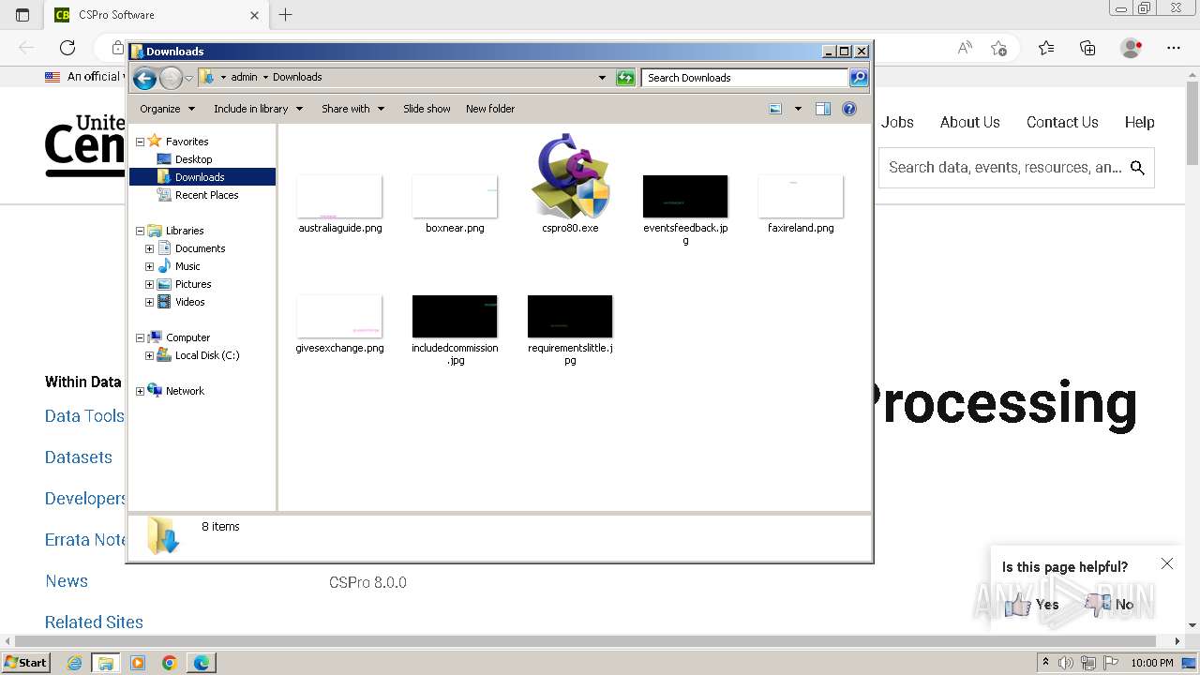Screen dimensions: 1200x675
Task: Expand the Documents library node
Action: 149,248
